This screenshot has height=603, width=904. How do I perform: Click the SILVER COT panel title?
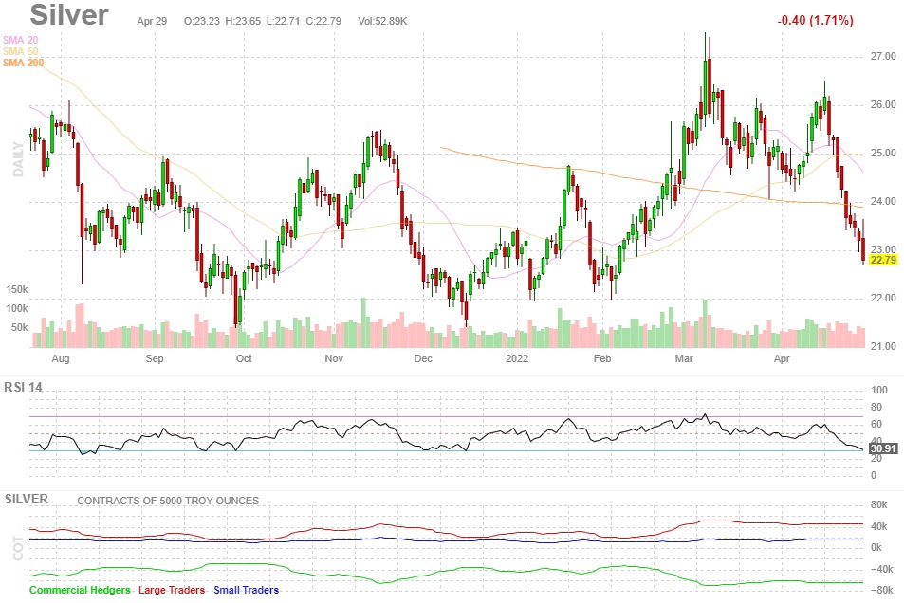click(27, 500)
